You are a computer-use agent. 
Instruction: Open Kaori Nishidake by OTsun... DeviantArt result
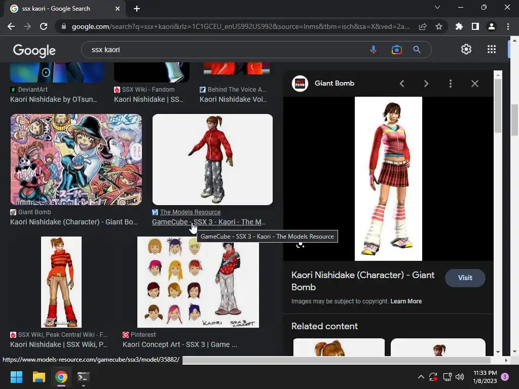54,99
